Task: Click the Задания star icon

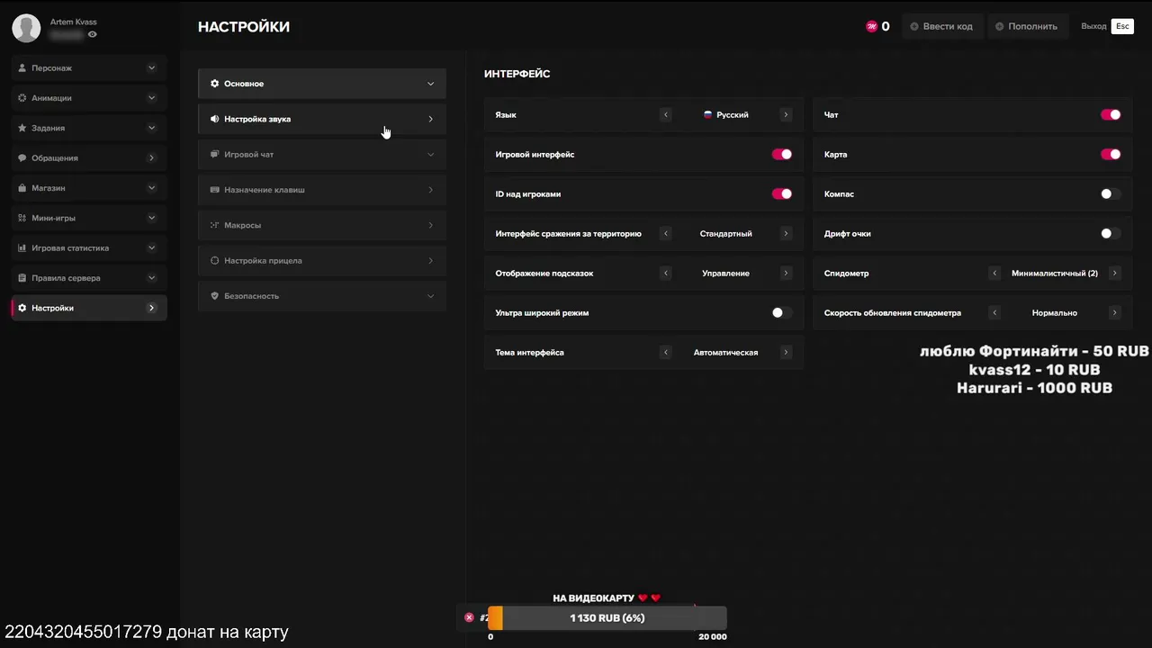Action: point(22,128)
